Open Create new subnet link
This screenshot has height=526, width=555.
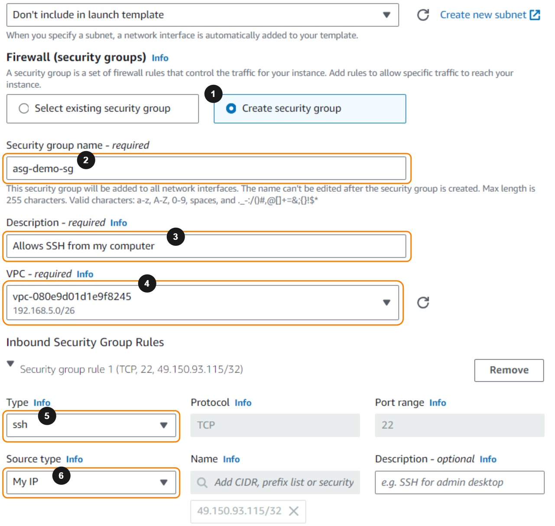click(x=490, y=15)
